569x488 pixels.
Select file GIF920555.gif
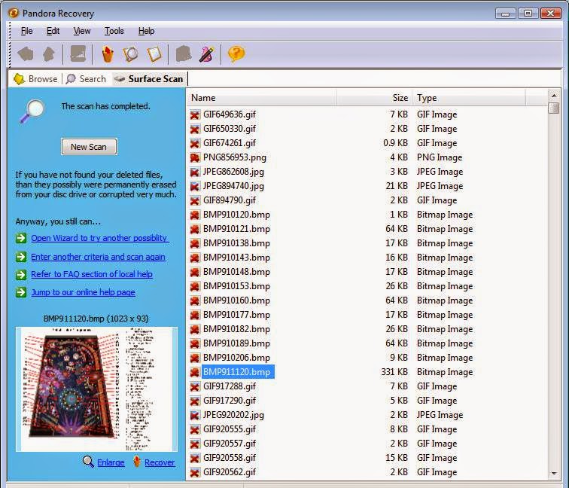pyautogui.click(x=230, y=429)
